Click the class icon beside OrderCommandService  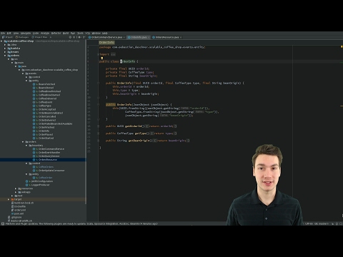click(34, 149)
